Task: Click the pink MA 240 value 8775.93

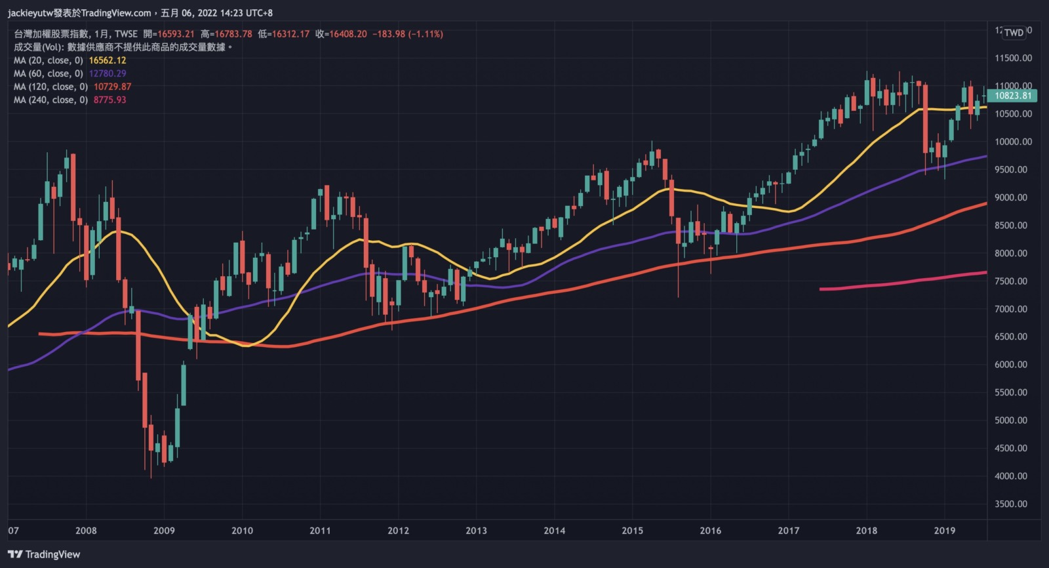Action: [x=109, y=100]
